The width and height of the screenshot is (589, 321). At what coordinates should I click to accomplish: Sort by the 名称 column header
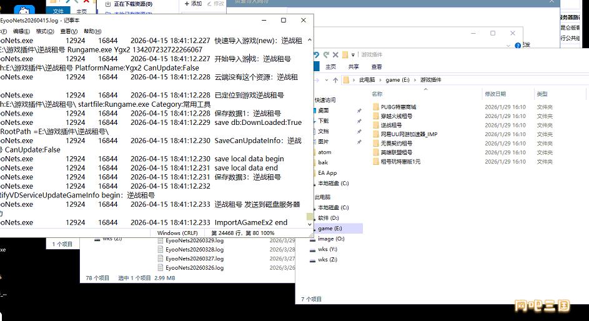pyautogui.click(x=377, y=94)
